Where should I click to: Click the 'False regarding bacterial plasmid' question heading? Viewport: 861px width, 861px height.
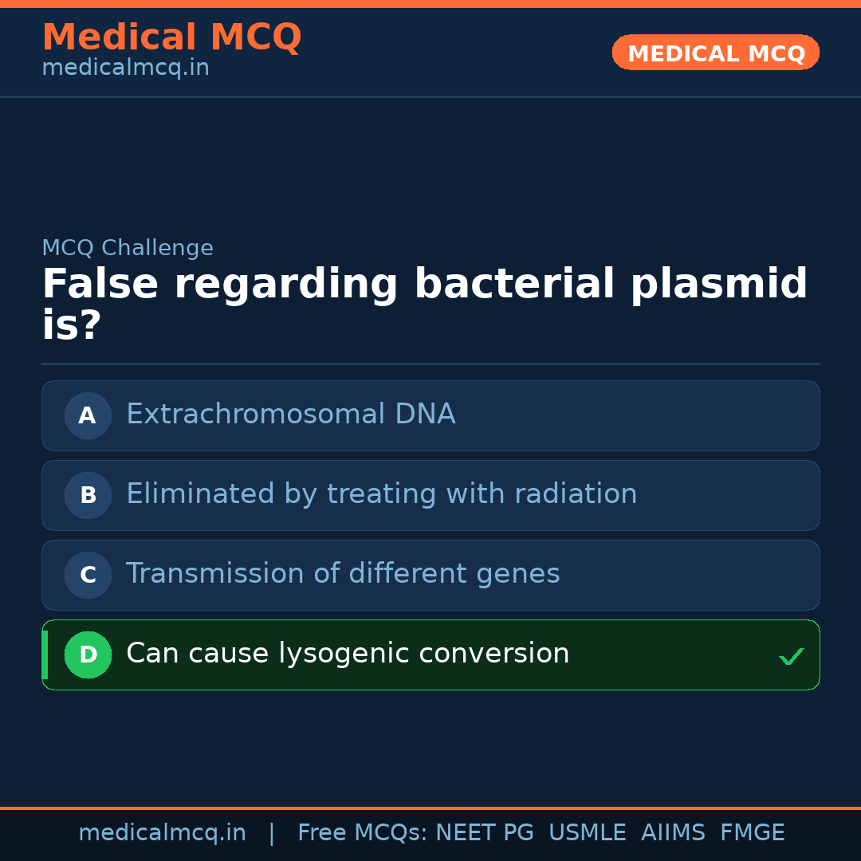pyautogui.click(x=424, y=285)
